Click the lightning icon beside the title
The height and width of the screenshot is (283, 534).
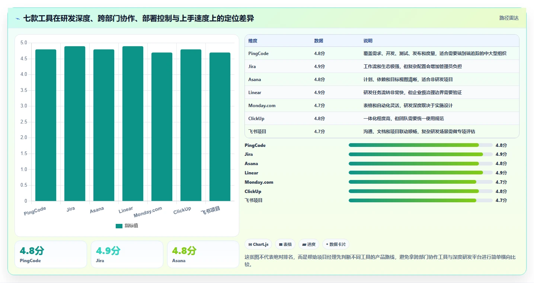pyautogui.click(x=18, y=18)
